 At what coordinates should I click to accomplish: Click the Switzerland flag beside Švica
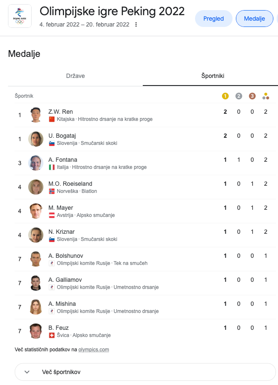[51, 335]
